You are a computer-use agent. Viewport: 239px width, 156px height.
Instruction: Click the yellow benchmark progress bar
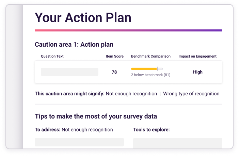coord(144,69)
